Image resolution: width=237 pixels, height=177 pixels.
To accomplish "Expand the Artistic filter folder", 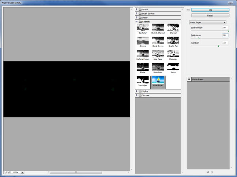I will coord(137,9).
